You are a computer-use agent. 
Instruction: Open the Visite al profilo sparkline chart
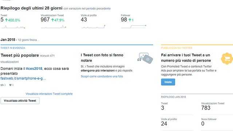click(93, 27)
